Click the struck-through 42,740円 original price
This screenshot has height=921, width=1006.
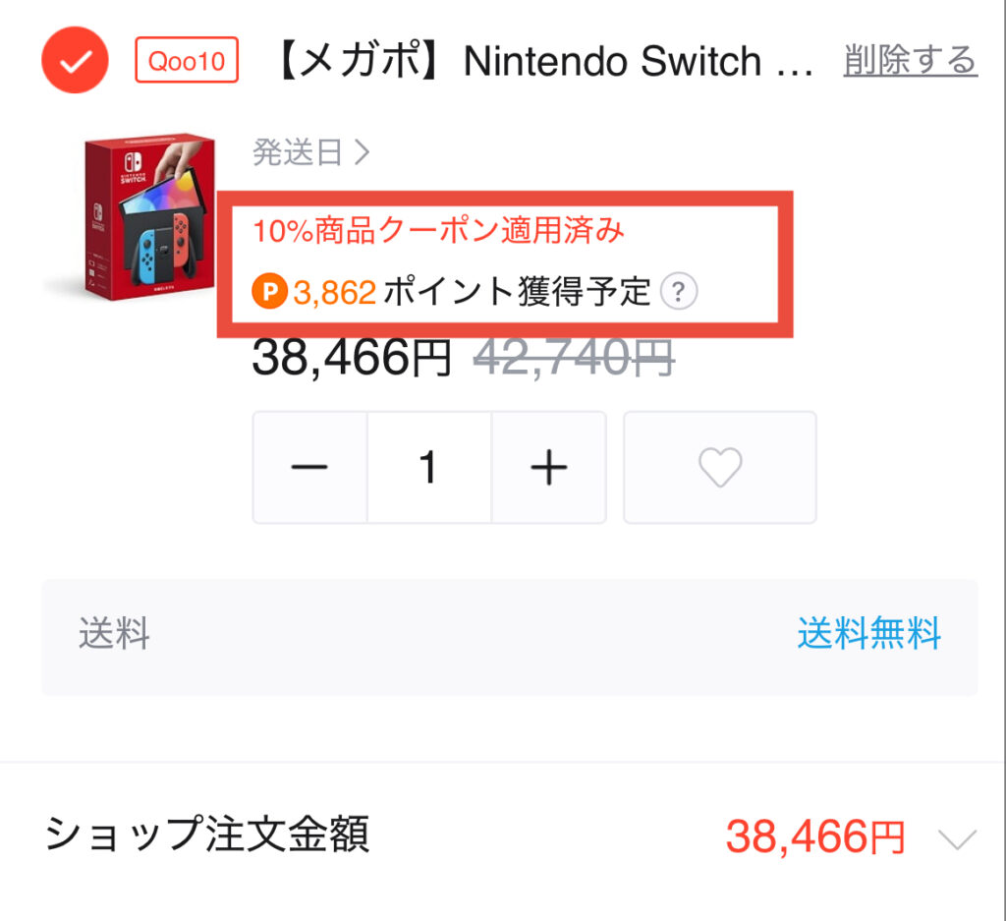[574, 358]
